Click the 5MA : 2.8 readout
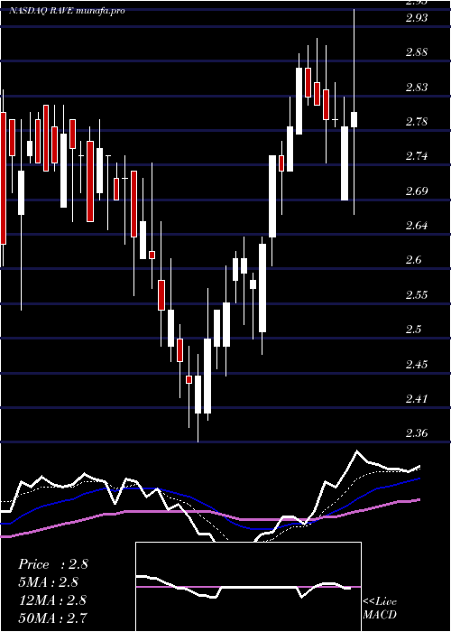451x632 pixels. coord(49,582)
